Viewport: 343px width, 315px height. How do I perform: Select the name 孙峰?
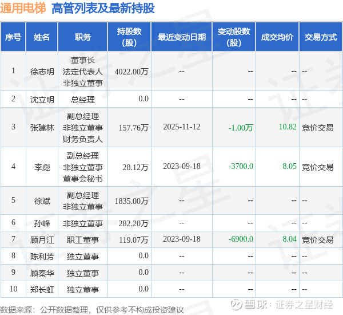pyautogui.click(x=42, y=223)
